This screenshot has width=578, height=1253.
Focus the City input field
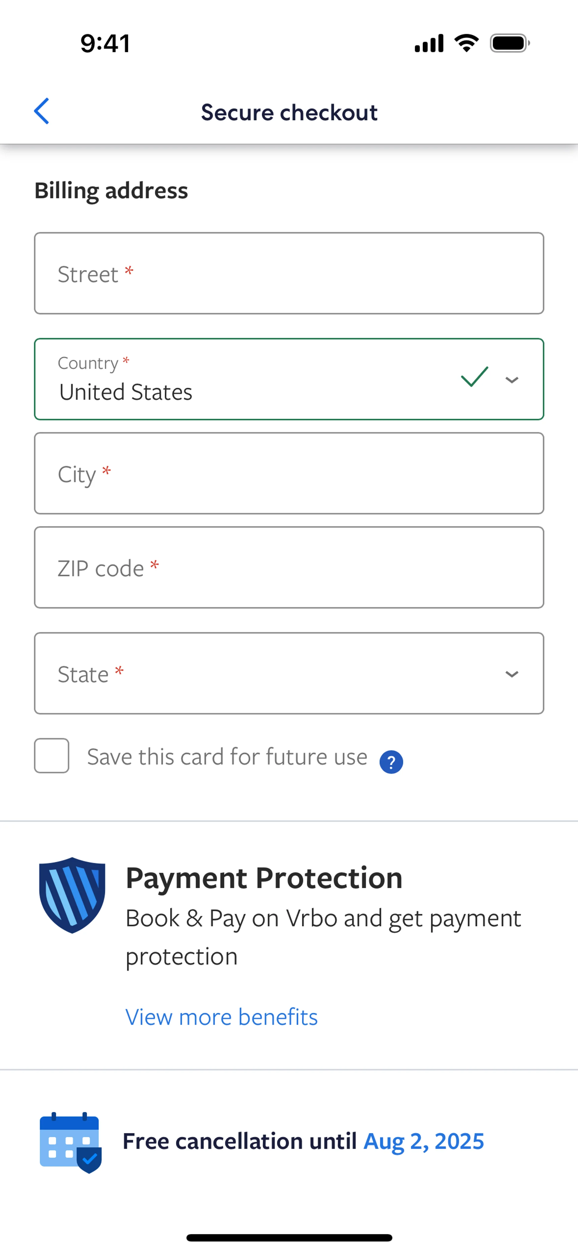coord(289,473)
